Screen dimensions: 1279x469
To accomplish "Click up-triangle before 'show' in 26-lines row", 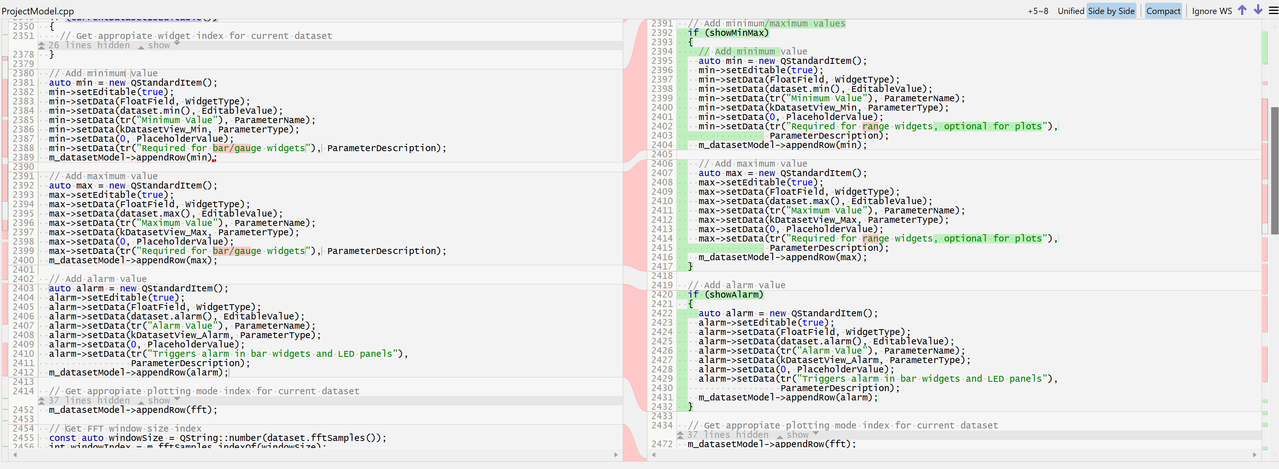I will [x=141, y=46].
